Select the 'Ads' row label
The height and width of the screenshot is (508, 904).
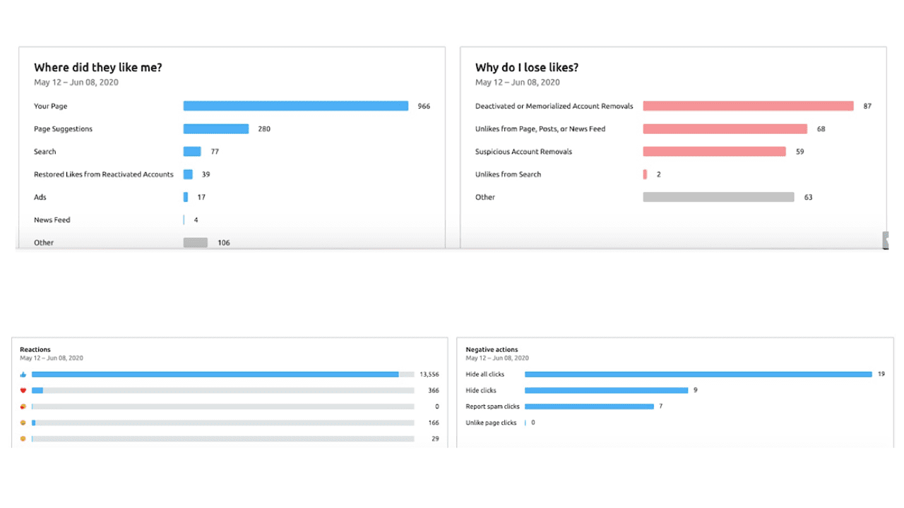40,197
